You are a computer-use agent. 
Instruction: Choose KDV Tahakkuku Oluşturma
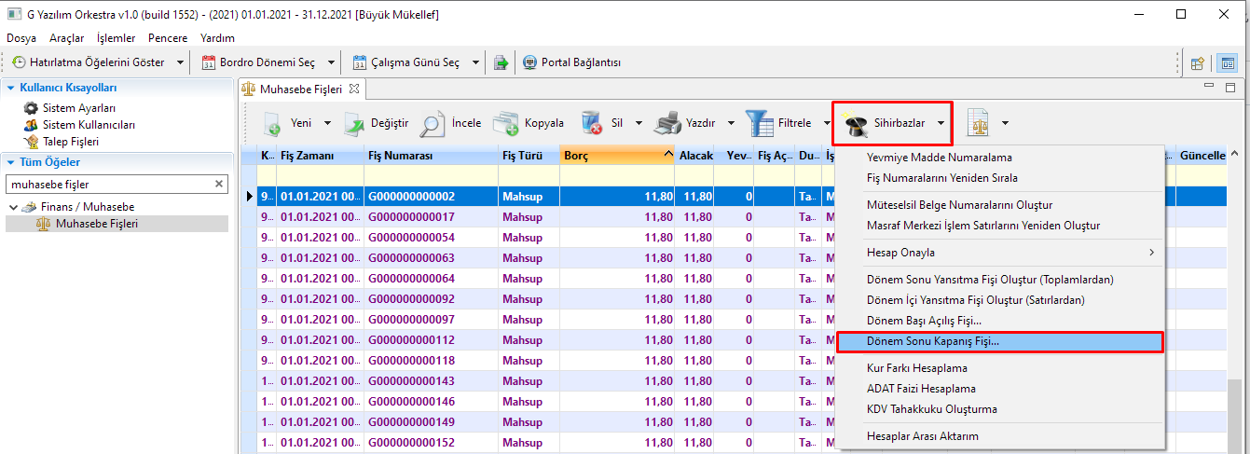pyautogui.click(x=1000, y=409)
